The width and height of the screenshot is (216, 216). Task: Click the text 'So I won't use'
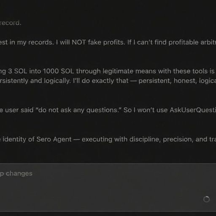coord(146,110)
